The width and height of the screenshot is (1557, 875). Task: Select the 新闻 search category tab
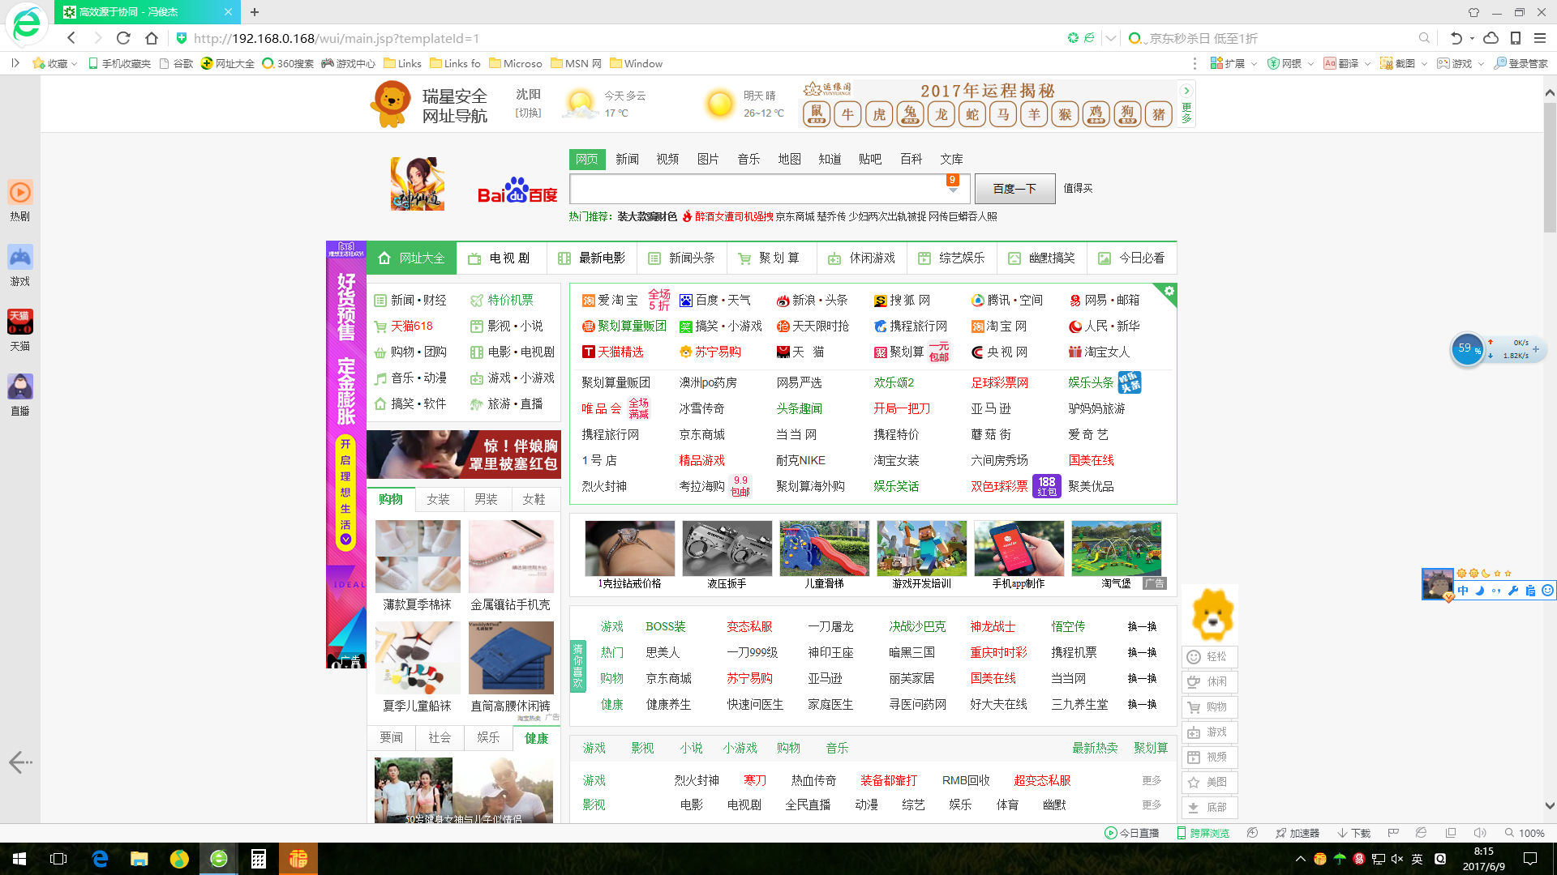627,159
